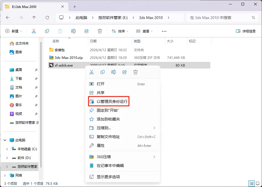Click the chevron after 3ds Max 2010 in the address bar
262x187 pixels.
pos(169,18)
